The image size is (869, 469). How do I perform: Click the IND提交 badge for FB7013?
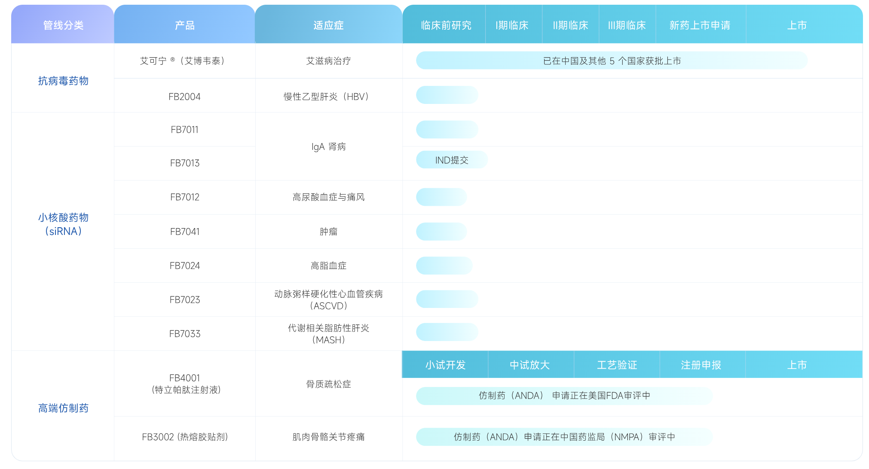[452, 159]
